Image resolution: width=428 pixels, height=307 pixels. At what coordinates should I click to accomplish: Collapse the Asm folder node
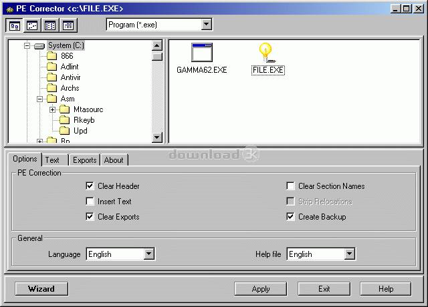pos(40,99)
